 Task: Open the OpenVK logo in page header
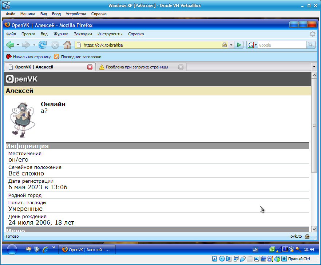click(22, 79)
